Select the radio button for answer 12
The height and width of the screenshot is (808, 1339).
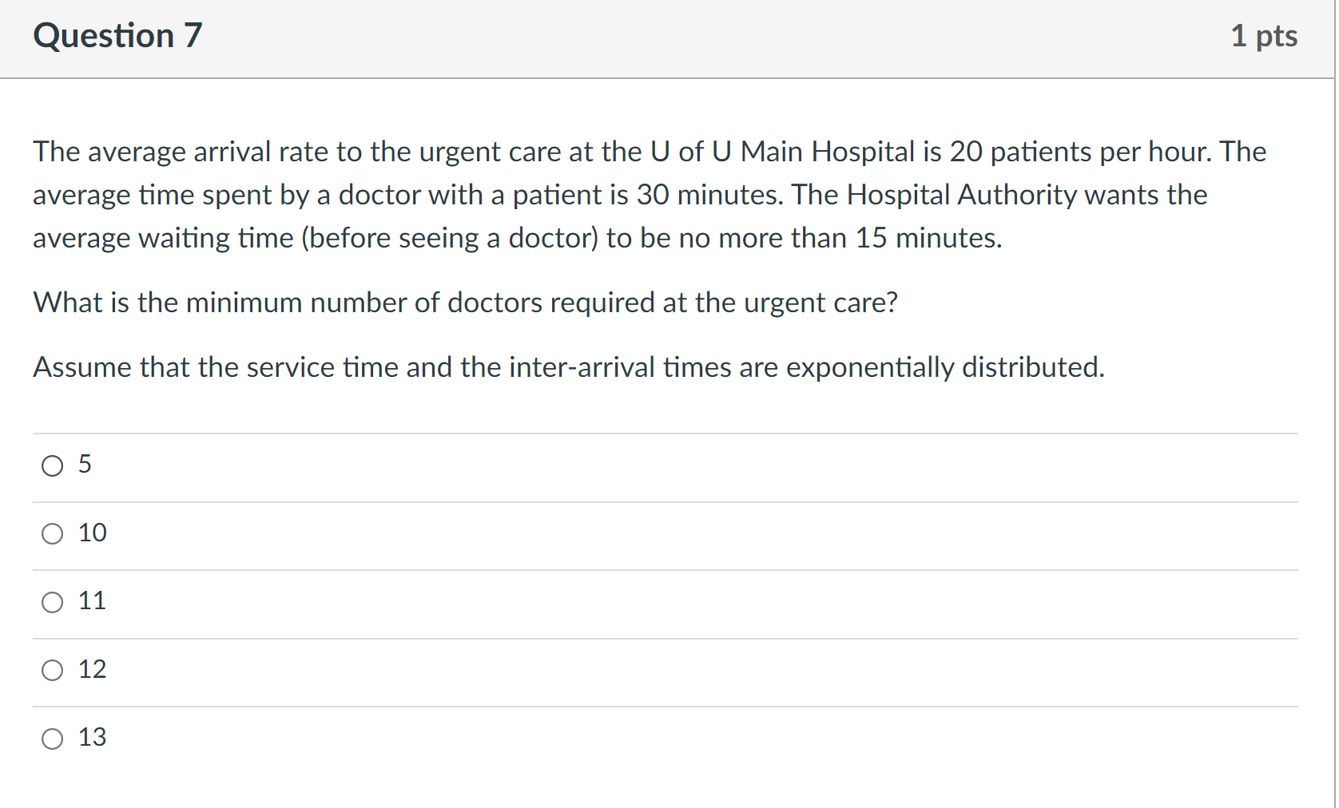[x=52, y=671]
